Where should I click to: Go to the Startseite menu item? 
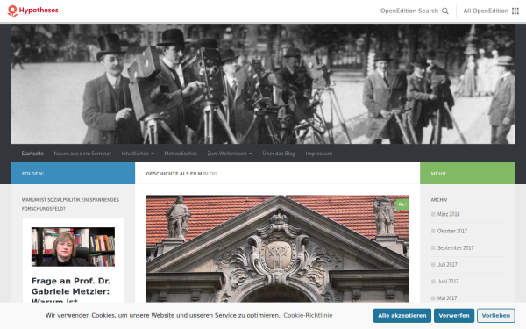32,154
